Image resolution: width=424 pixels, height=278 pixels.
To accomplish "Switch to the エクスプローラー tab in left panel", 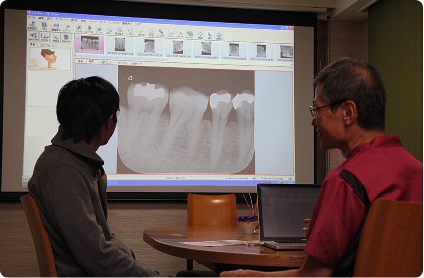I will (47, 46).
